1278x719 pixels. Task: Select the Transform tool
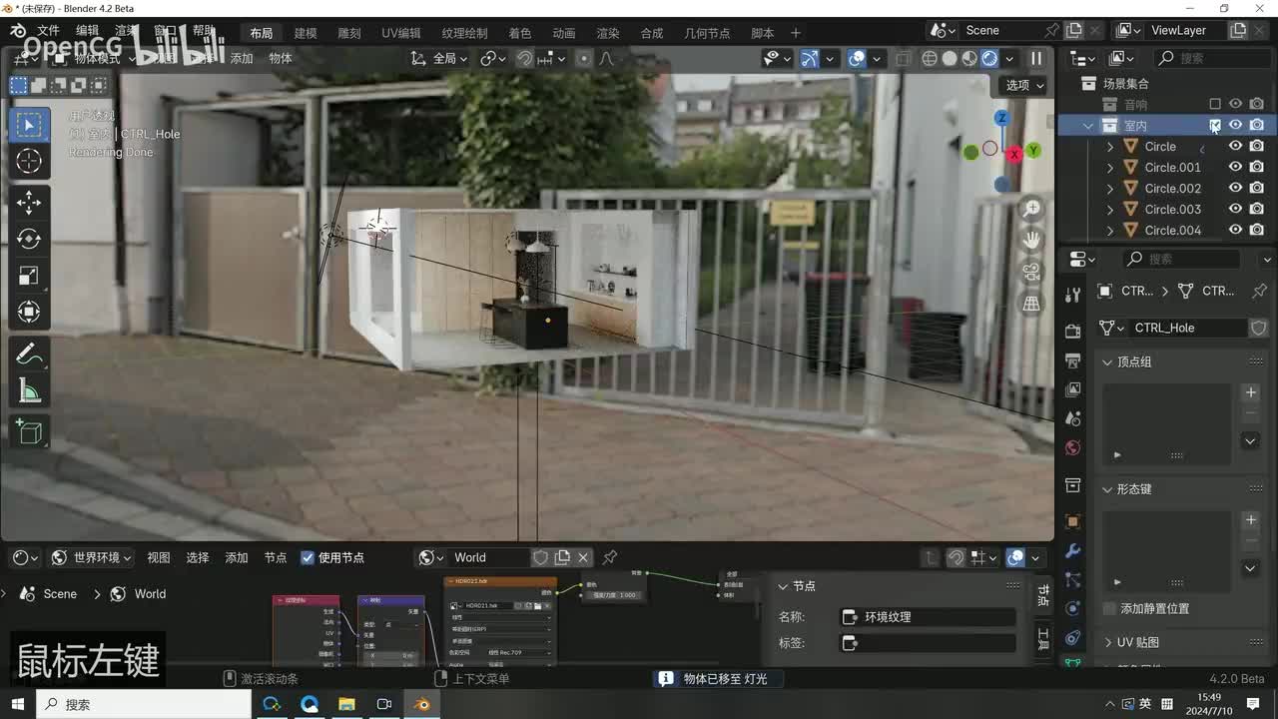[29, 312]
